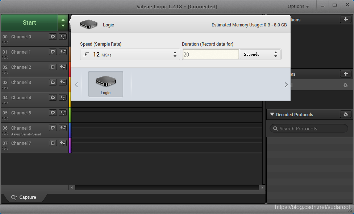
Task: Click the horizontal scrollbar track
Action: 167,188
